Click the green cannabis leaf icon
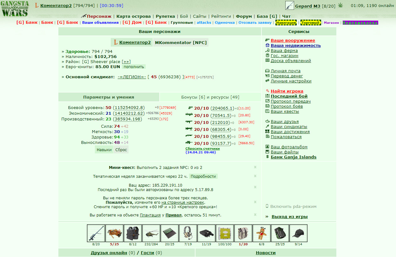 click(x=340, y=5)
